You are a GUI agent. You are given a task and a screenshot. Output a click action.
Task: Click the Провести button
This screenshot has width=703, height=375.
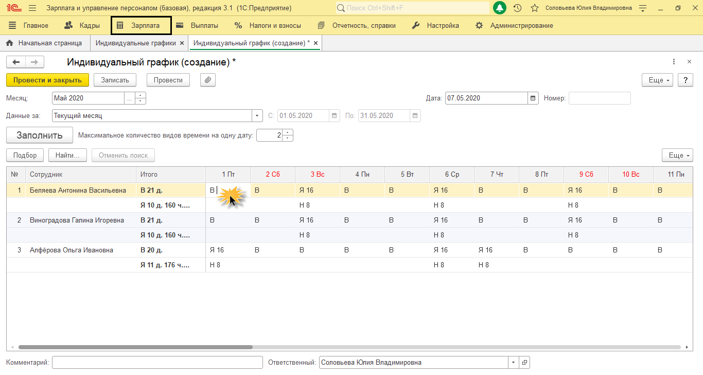[x=168, y=80]
